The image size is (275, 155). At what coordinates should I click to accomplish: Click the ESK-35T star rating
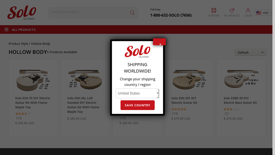click(x=179, y=109)
